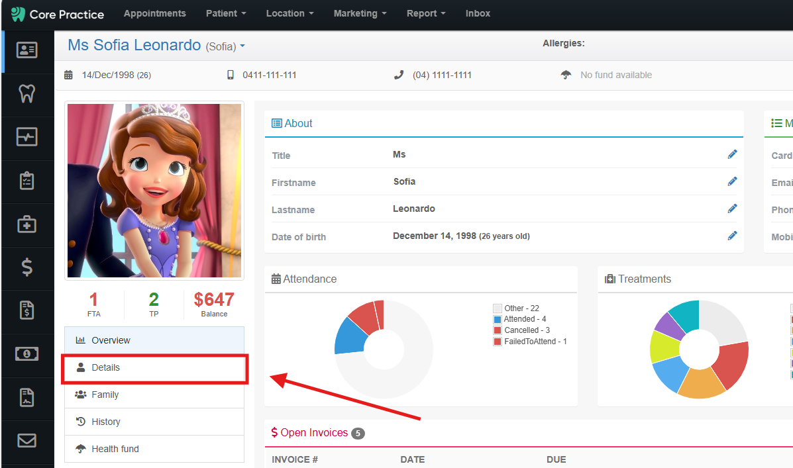
Task: Click the Leonardo lastname value
Action: (413, 209)
